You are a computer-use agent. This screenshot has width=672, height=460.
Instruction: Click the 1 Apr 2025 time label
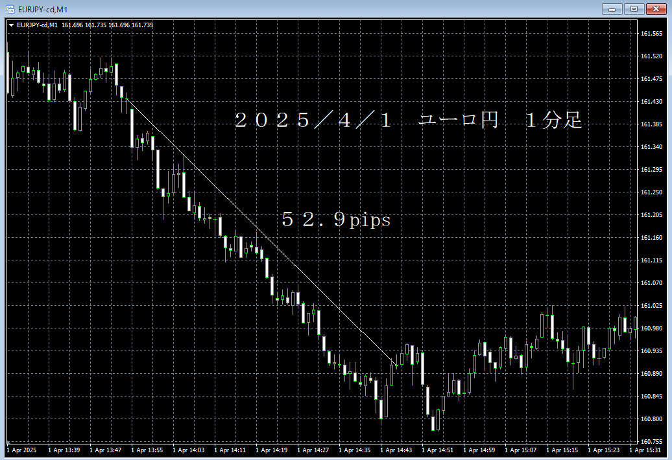(22, 450)
